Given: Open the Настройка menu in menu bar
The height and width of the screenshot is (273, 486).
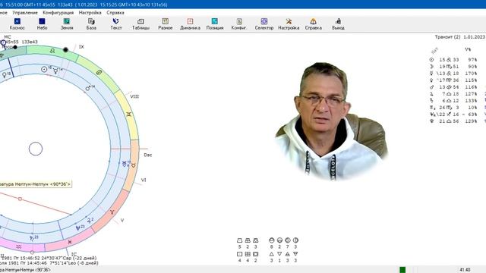Looking at the screenshot, I should click(x=90, y=13).
